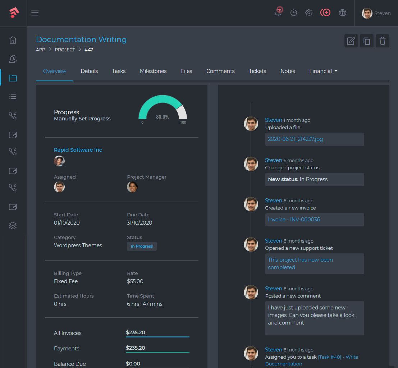This screenshot has width=398, height=368.
Task: Open the time tracker stopwatch
Action: point(293,13)
